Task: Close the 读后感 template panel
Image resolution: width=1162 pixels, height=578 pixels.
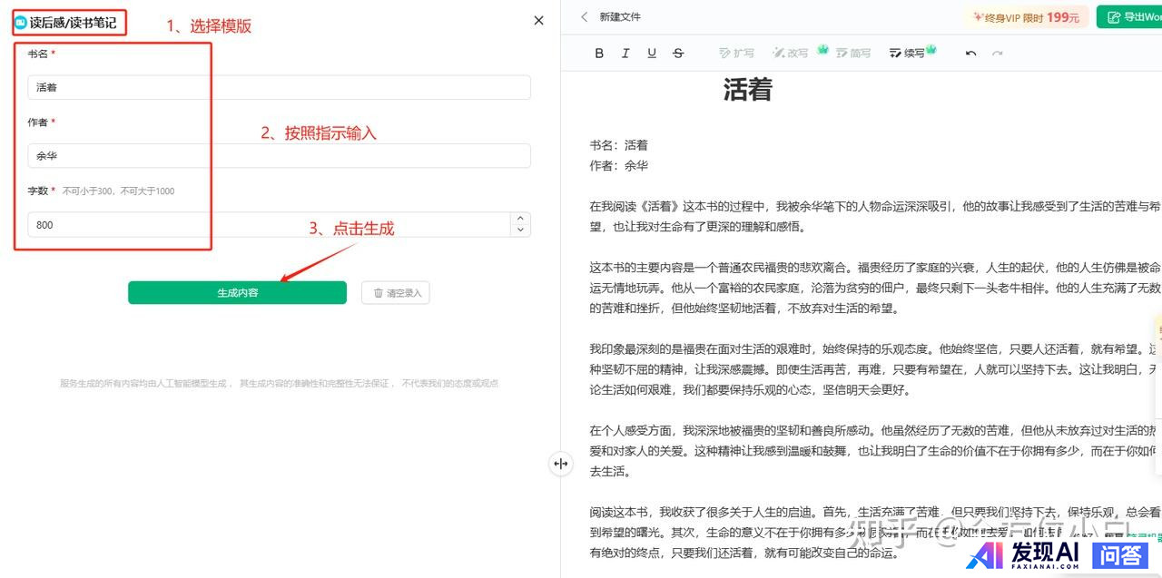Action: 538,20
